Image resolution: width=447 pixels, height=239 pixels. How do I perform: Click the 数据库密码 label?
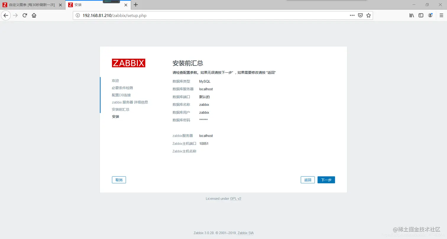pyautogui.click(x=182, y=120)
